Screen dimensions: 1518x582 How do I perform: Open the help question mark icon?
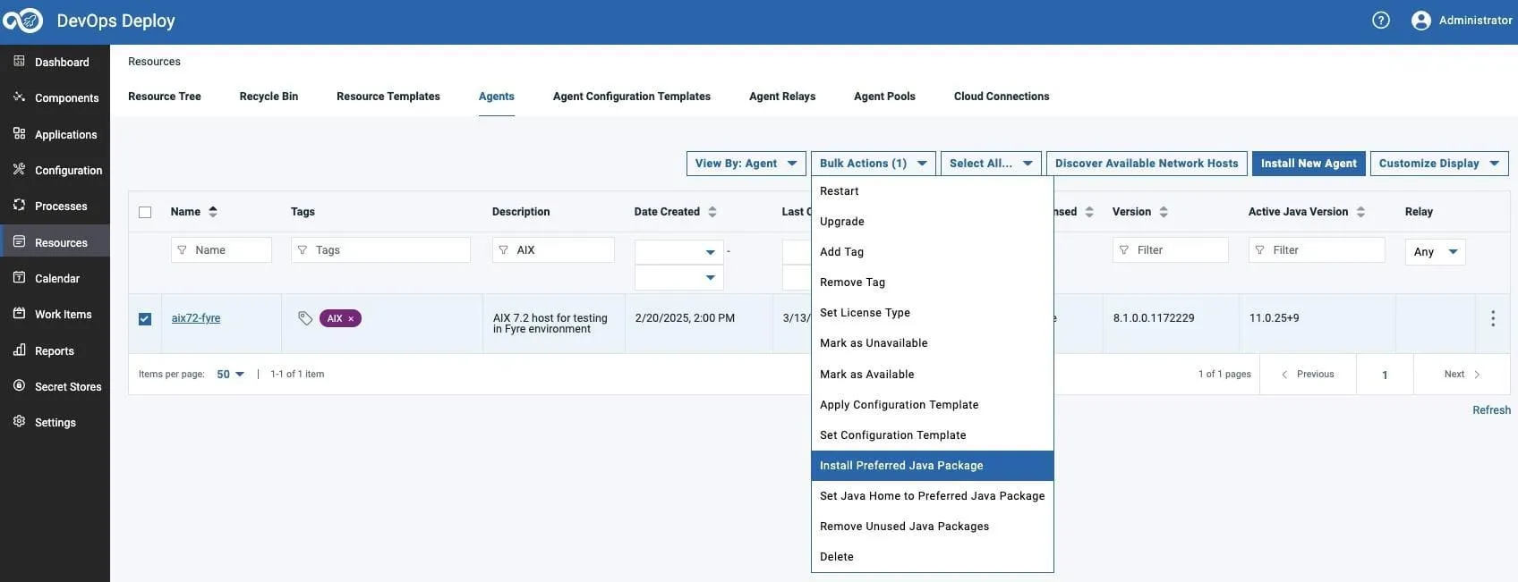[1381, 20]
